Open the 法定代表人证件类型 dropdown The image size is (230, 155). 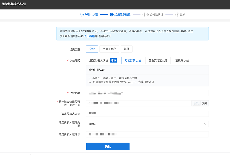click(147, 124)
